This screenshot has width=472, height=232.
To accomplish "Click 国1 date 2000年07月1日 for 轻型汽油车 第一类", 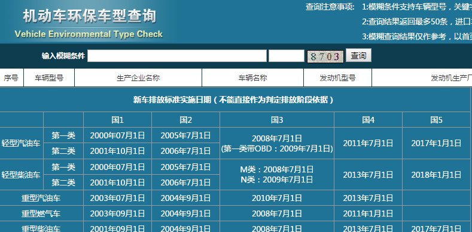I will (117, 135).
